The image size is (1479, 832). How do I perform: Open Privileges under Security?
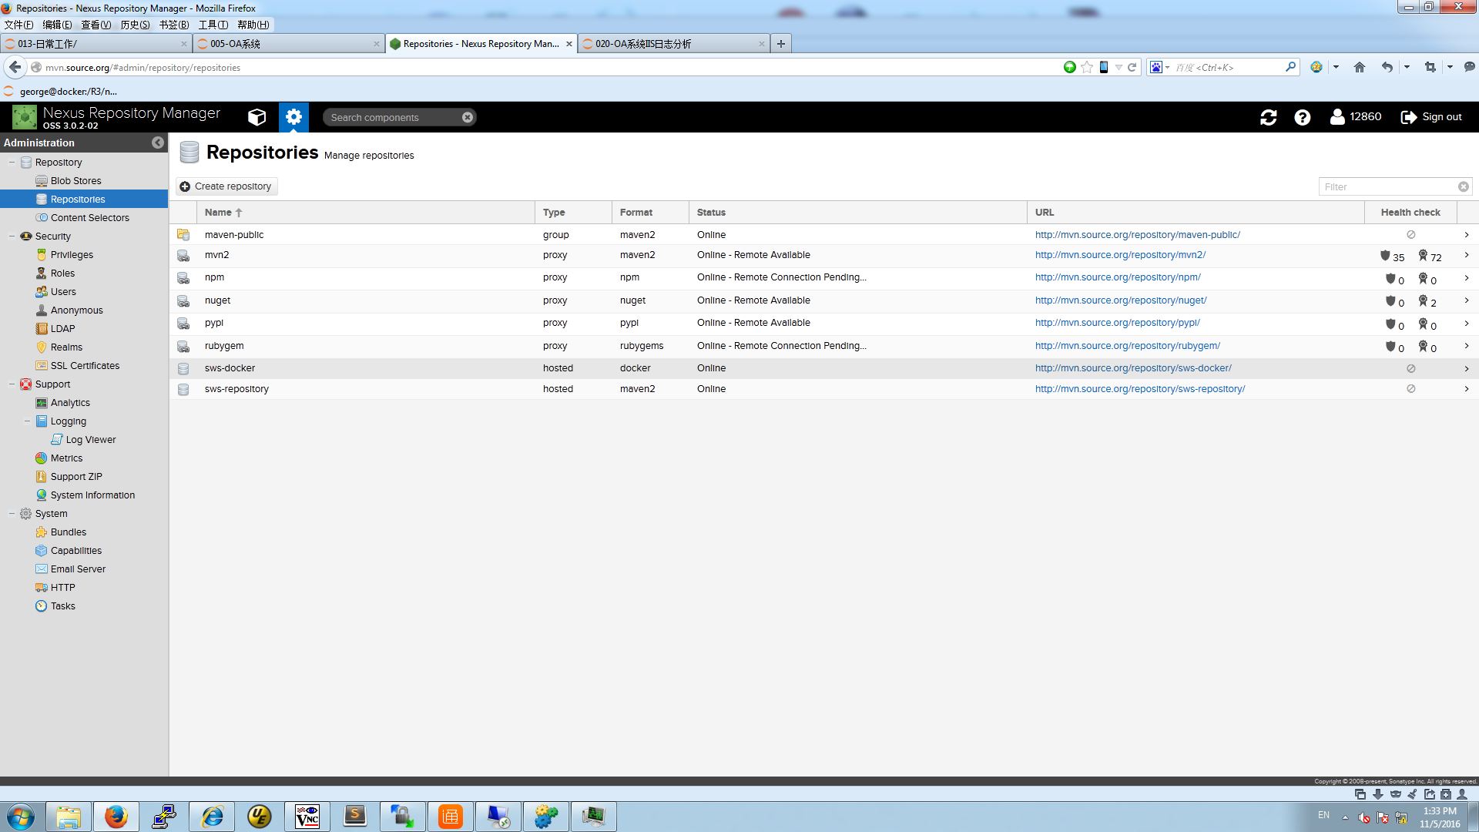click(72, 255)
